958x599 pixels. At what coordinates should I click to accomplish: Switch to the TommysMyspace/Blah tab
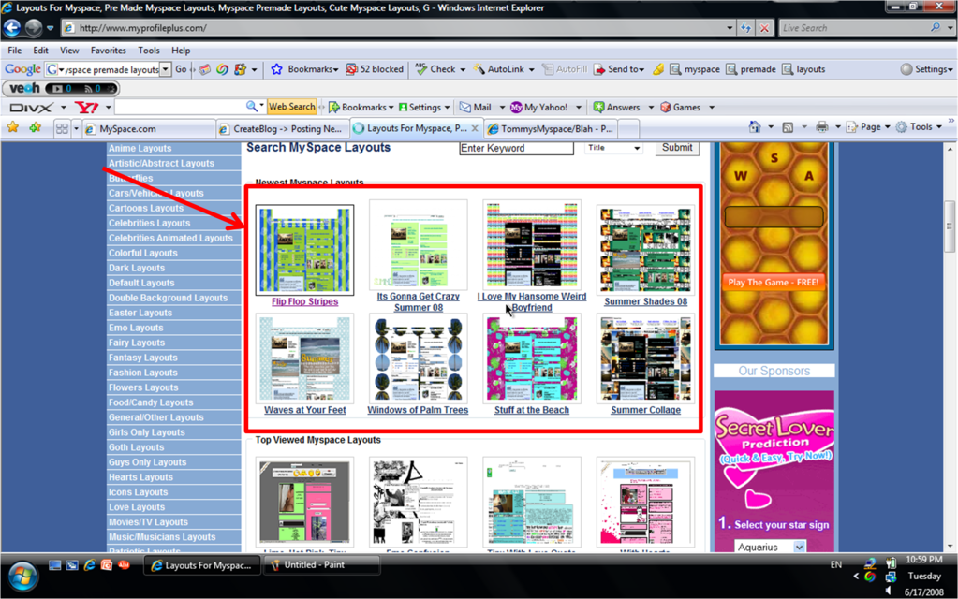tap(551, 129)
